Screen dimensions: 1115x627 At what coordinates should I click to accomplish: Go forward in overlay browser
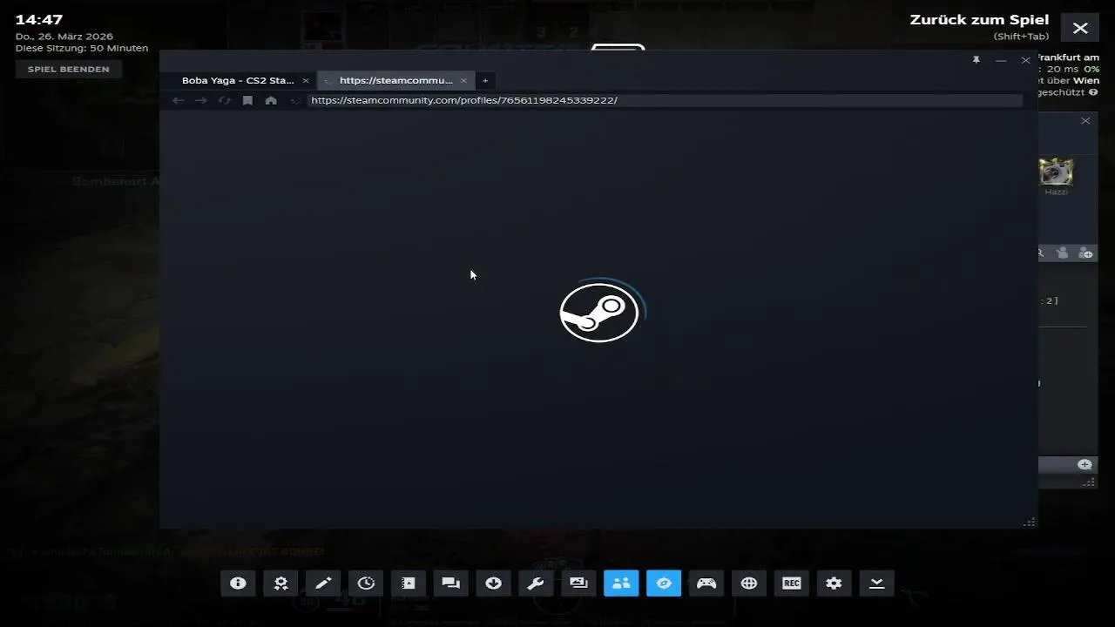click(201, 100)
